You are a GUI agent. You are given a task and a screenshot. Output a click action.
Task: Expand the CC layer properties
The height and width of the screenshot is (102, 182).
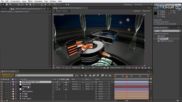tap(11, 89)
